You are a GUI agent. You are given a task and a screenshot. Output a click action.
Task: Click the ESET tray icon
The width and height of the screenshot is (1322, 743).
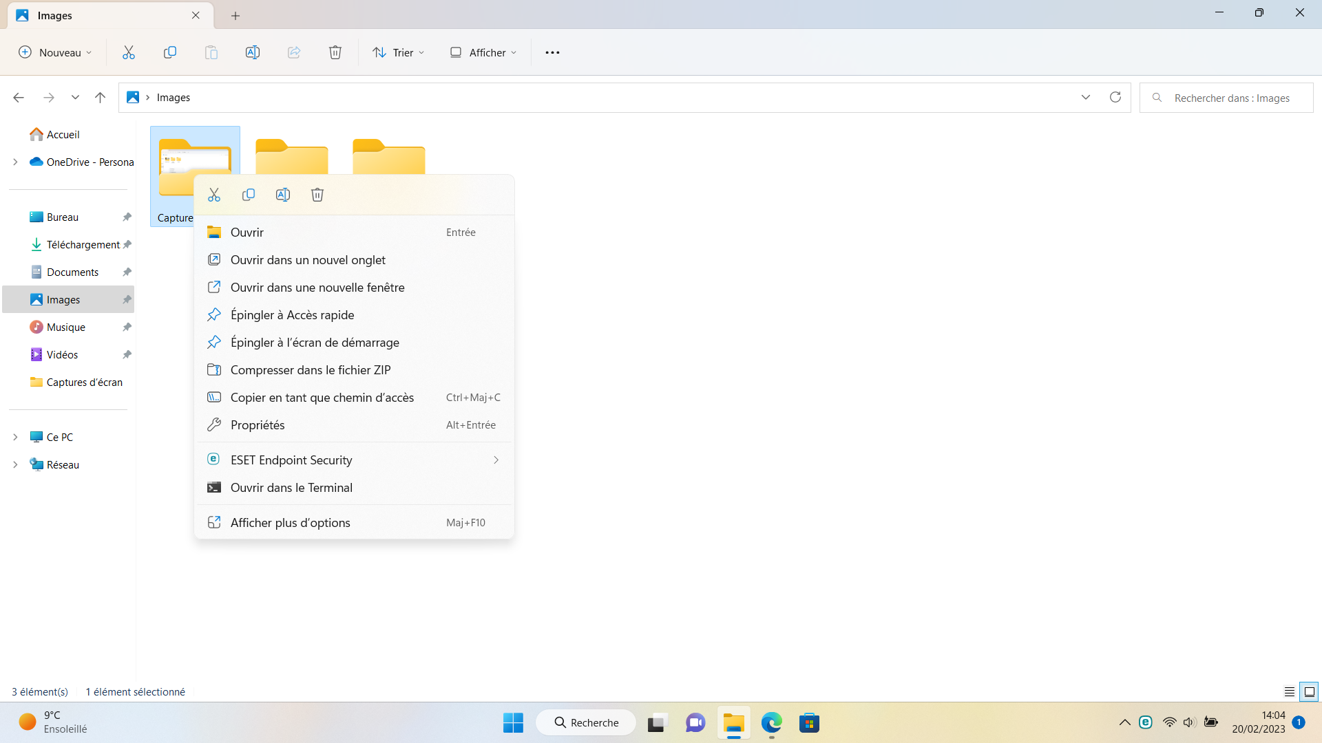pos(1146,722)
